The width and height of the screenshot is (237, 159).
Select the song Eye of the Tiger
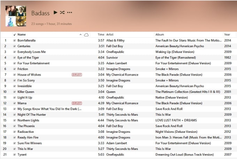pyautogui.click(x=28, y=58)
